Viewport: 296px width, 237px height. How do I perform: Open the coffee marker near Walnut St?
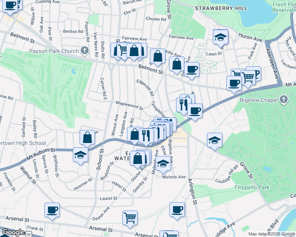coord(52,211)
